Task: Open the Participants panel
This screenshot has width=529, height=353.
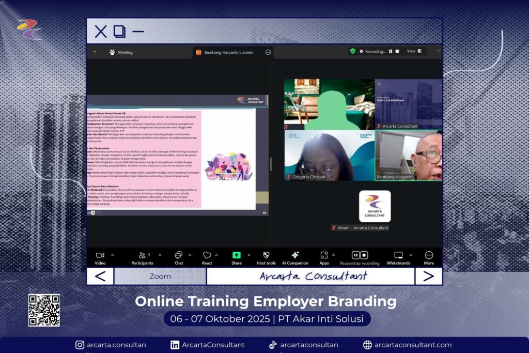Action: click(142, 255)
